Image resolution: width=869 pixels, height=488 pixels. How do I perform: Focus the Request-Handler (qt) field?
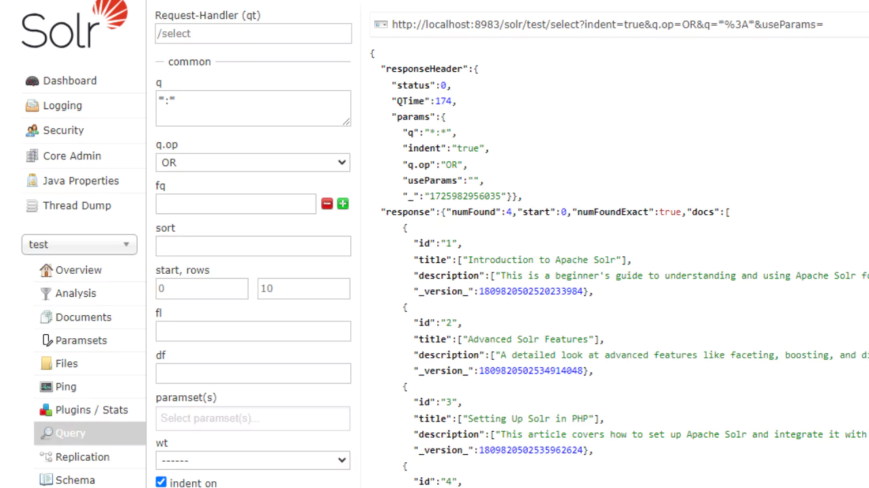coord(253,34)
